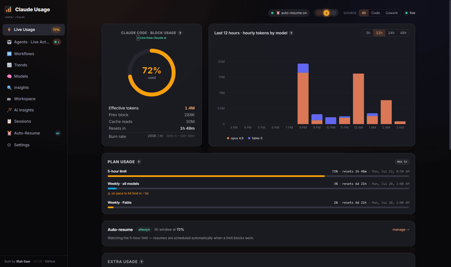Click the Live from Claude.ai label
This screenshot has width=451, height=267.
[x=153, y=38]
